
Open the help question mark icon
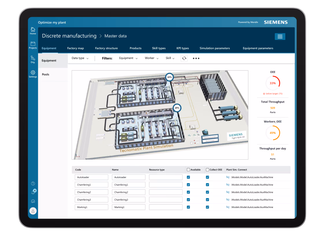[33, 183]
